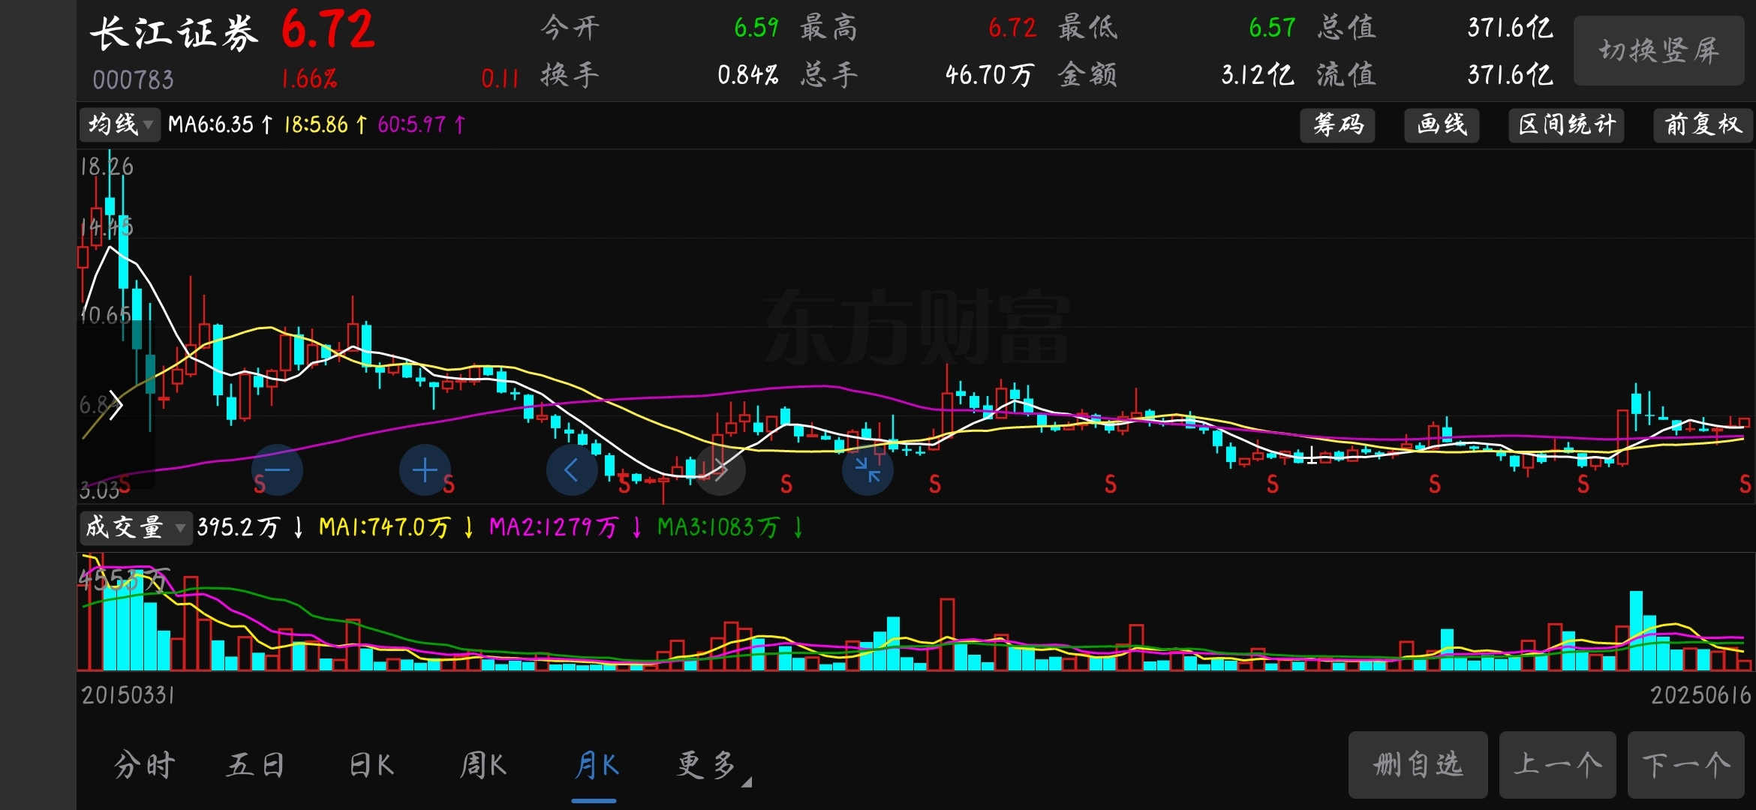Click the MA6:6.35 value
Screen dimensions: 1756x810
(211, 124)
